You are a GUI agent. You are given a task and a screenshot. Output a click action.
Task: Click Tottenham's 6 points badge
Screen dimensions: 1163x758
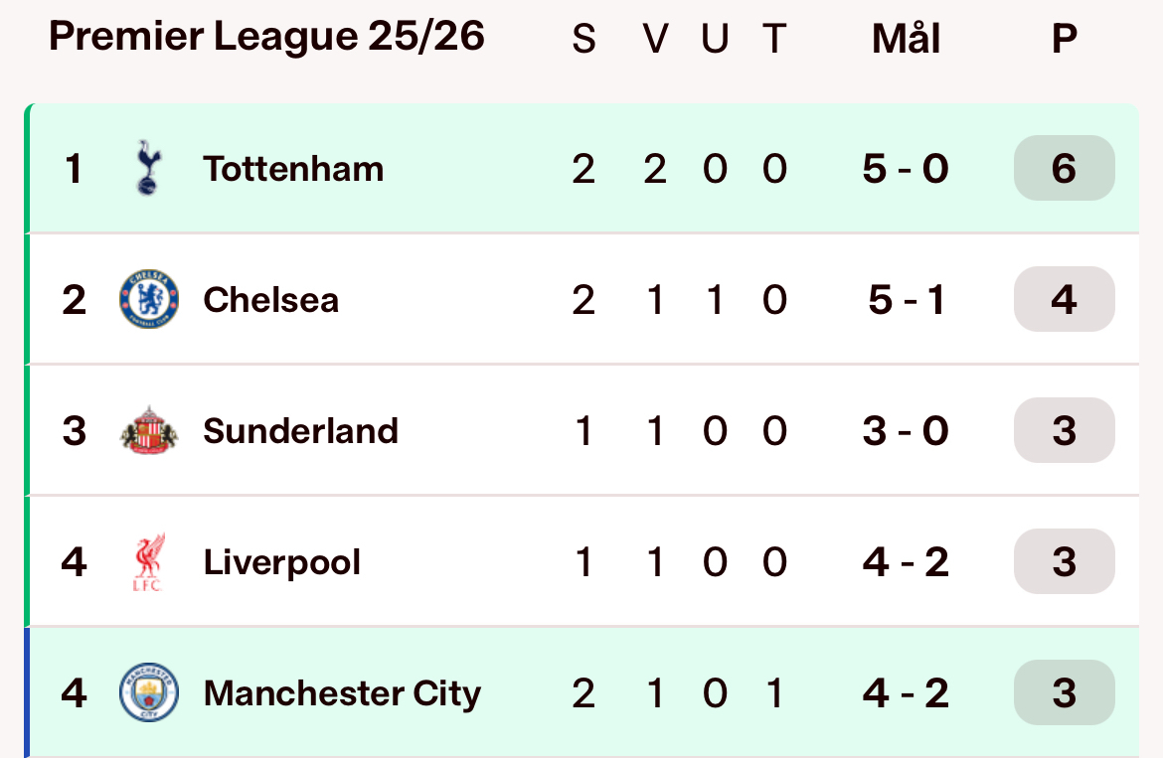[1064, 168]
